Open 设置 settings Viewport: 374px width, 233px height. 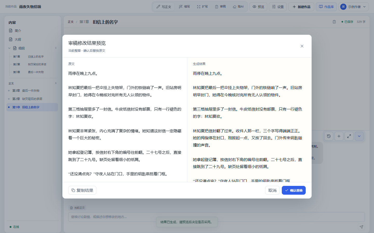click(x=278, y=7)
